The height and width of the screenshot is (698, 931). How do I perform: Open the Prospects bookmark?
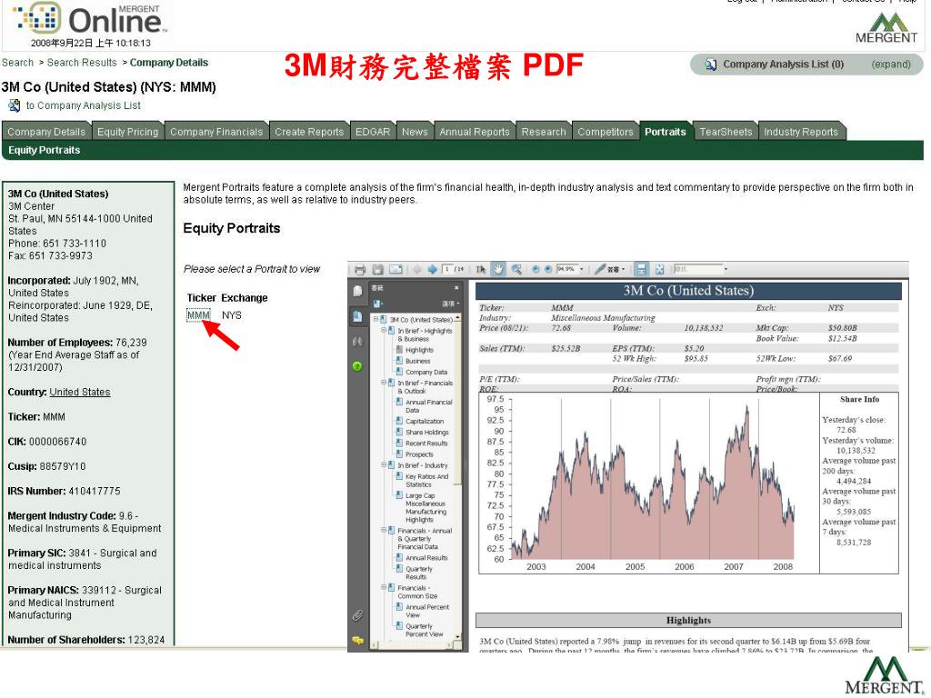(x=419, y=454)
